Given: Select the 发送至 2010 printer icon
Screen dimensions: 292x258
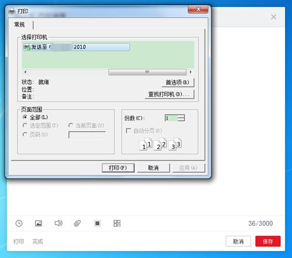Looking at the screenshot, I should [27, 47].
